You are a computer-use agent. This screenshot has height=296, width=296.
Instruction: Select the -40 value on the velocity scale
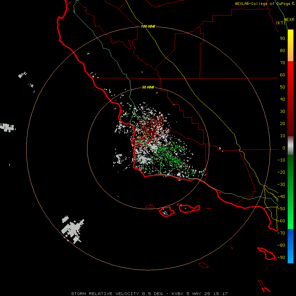281,197
